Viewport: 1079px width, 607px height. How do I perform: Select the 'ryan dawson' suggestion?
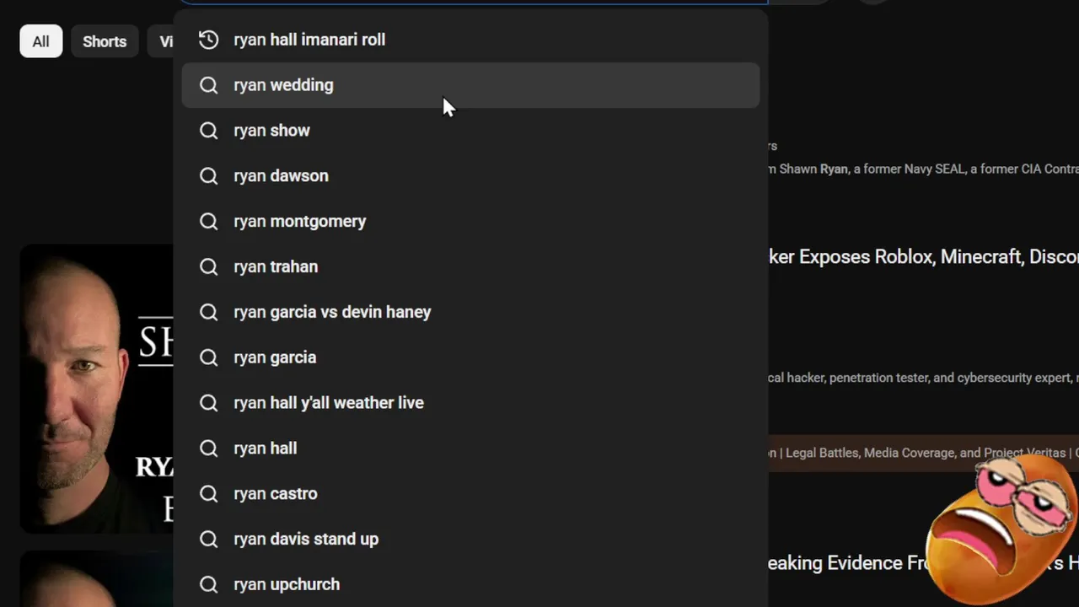tap(470, 176)
